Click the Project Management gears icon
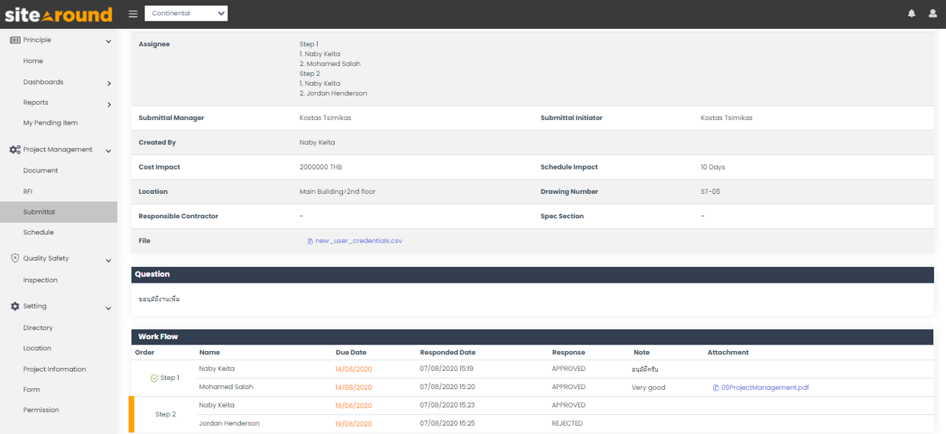946x434 pixels. click(15, 150)
